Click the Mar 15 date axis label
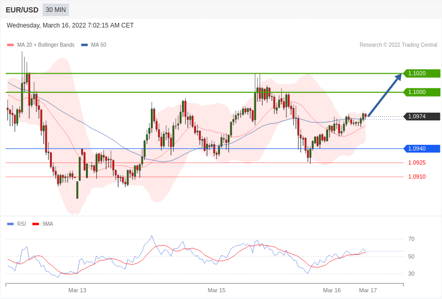 click(216, 290)
